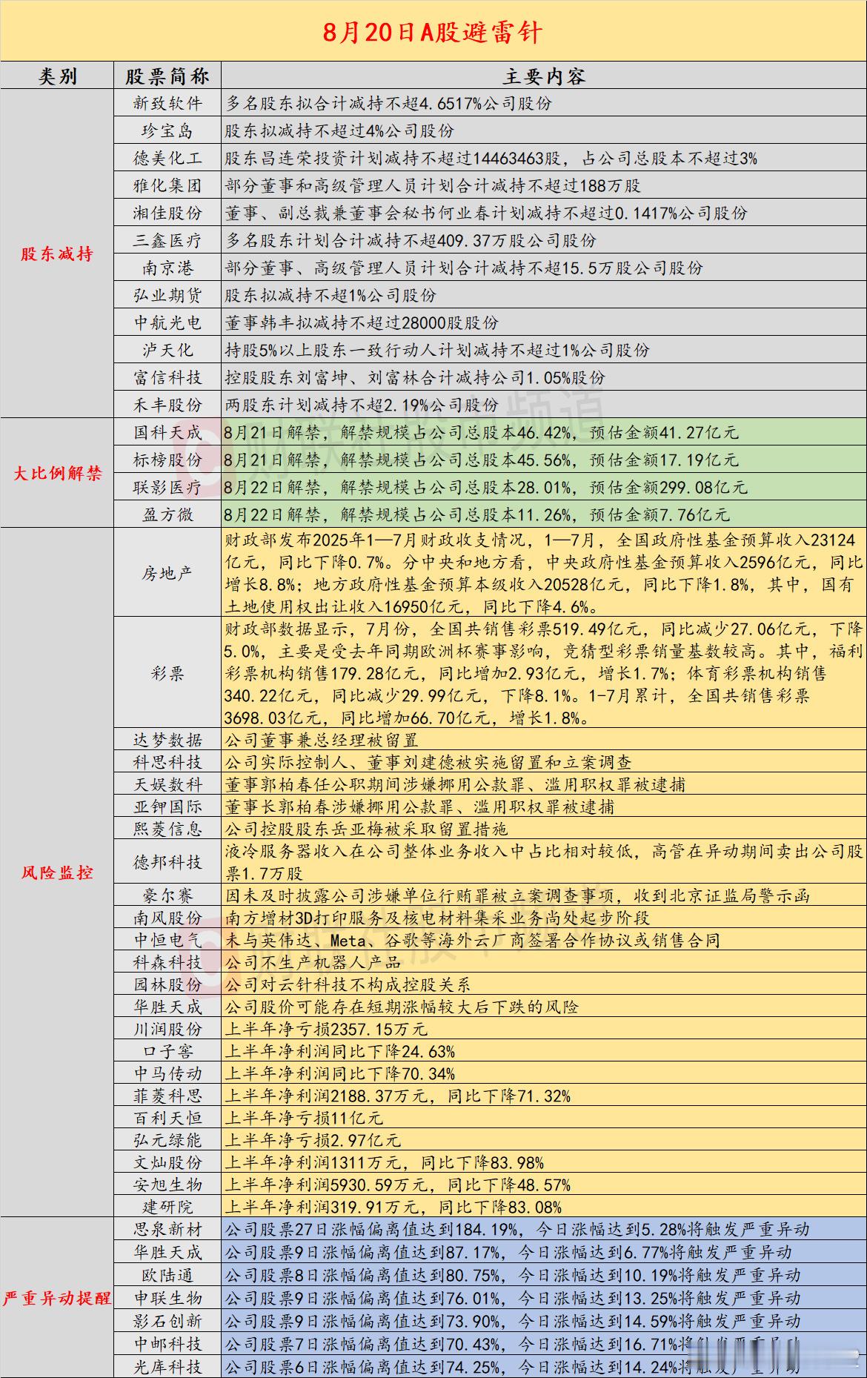Click the '风险监控' category cell
The width and height of the screenshot is (867, 1378).
[57, 872]
